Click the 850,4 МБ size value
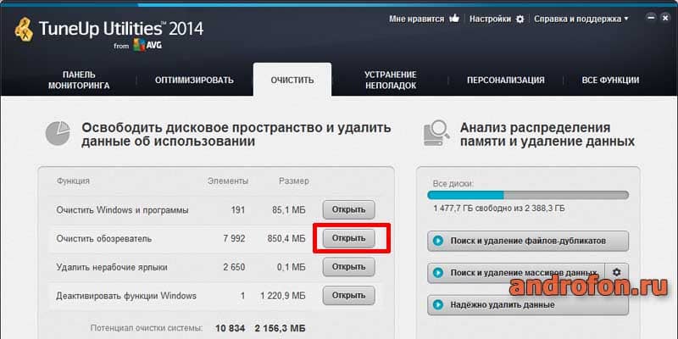 coord(286,239)
